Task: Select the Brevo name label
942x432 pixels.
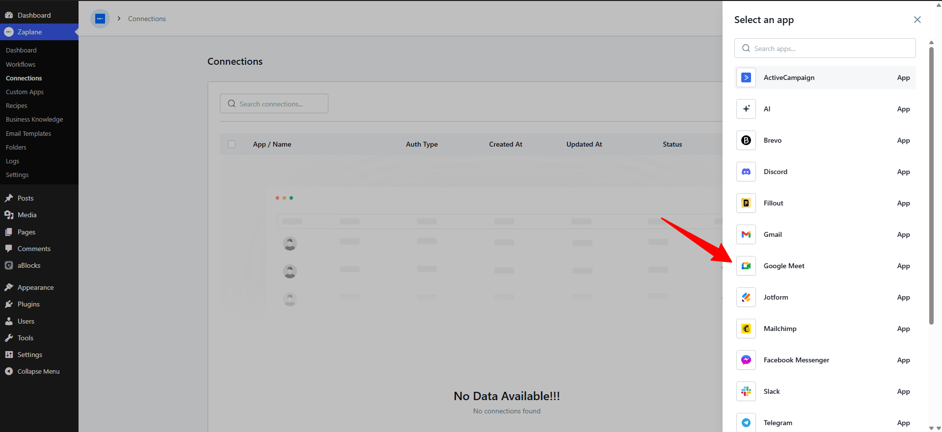Action: 773,140
